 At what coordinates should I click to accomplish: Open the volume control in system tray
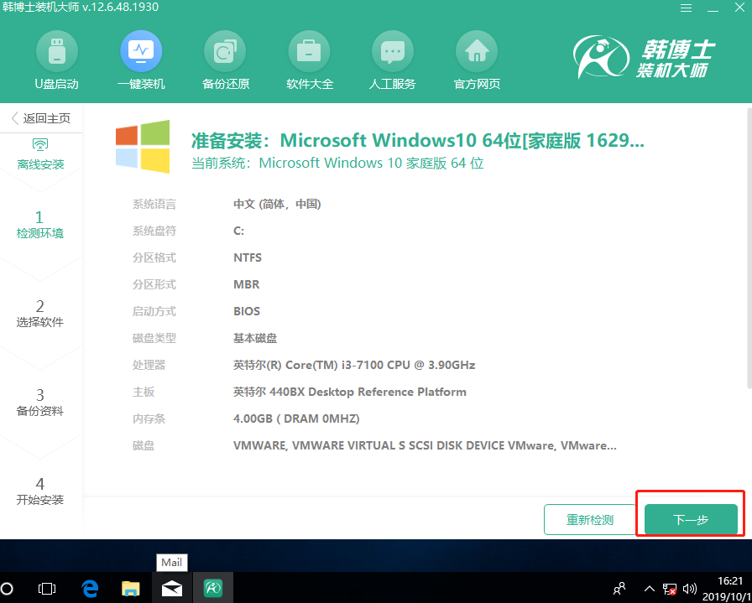(x=688, y=588)
